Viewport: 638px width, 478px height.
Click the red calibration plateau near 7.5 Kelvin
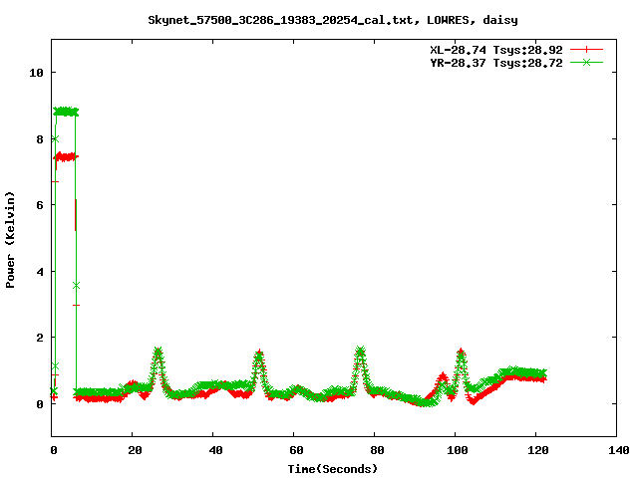point(66,157)
